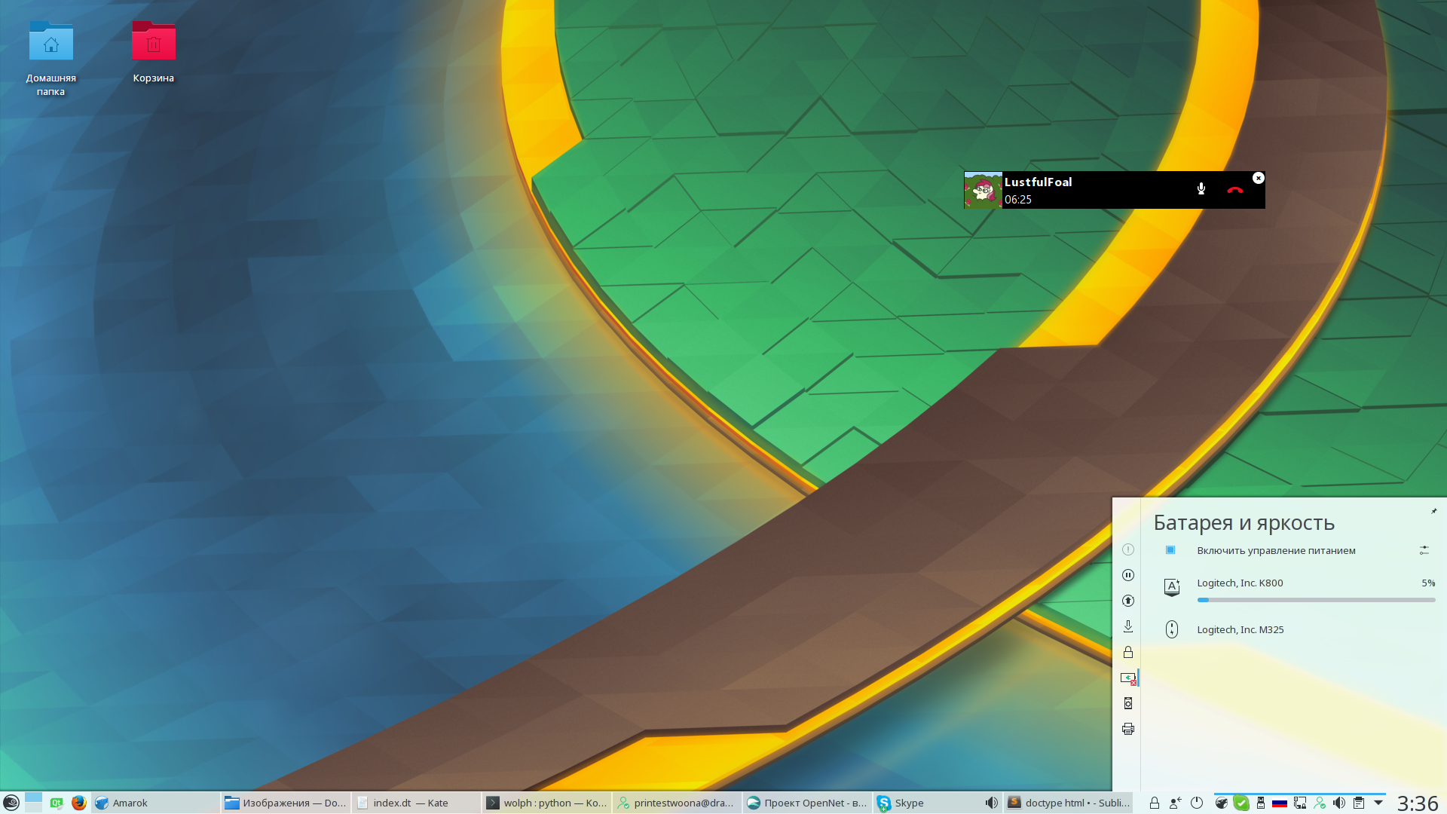Image resolution: width=1447 pixels, height=814 pixels.
Task: Launch the Qt application shortcut in panel
Action: point(57,803)
